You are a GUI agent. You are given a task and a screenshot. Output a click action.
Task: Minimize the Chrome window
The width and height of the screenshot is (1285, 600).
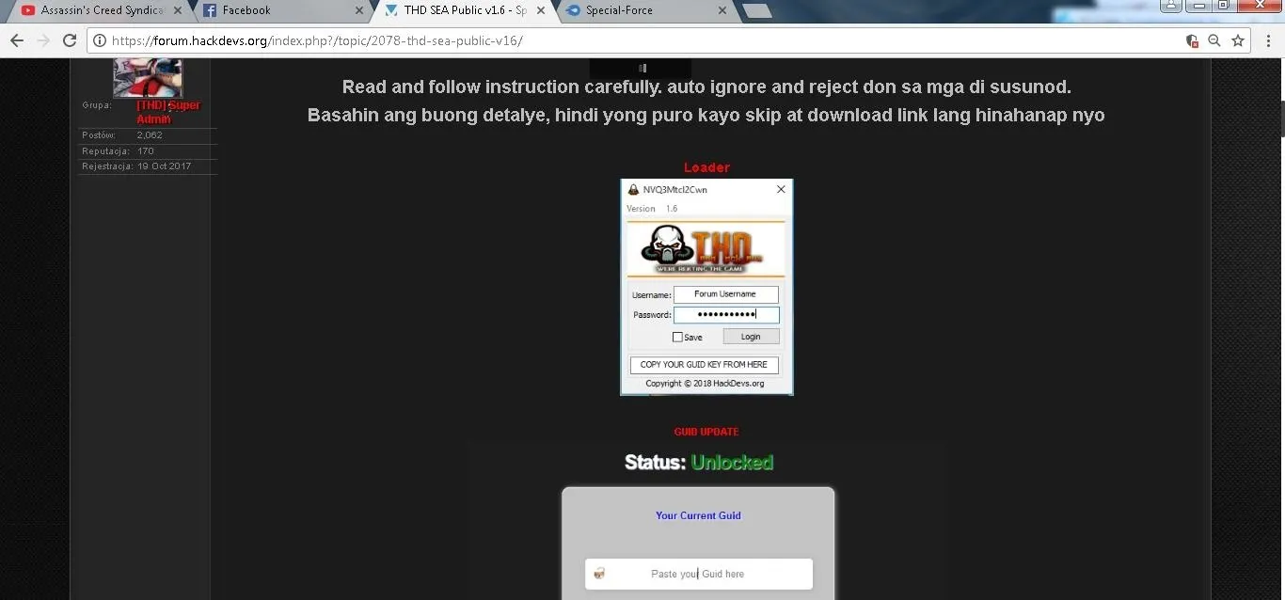tap(1198, 5)
